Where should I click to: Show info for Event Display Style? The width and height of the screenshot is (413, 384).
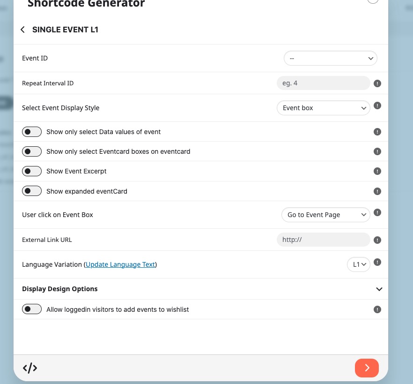point(377,105)
